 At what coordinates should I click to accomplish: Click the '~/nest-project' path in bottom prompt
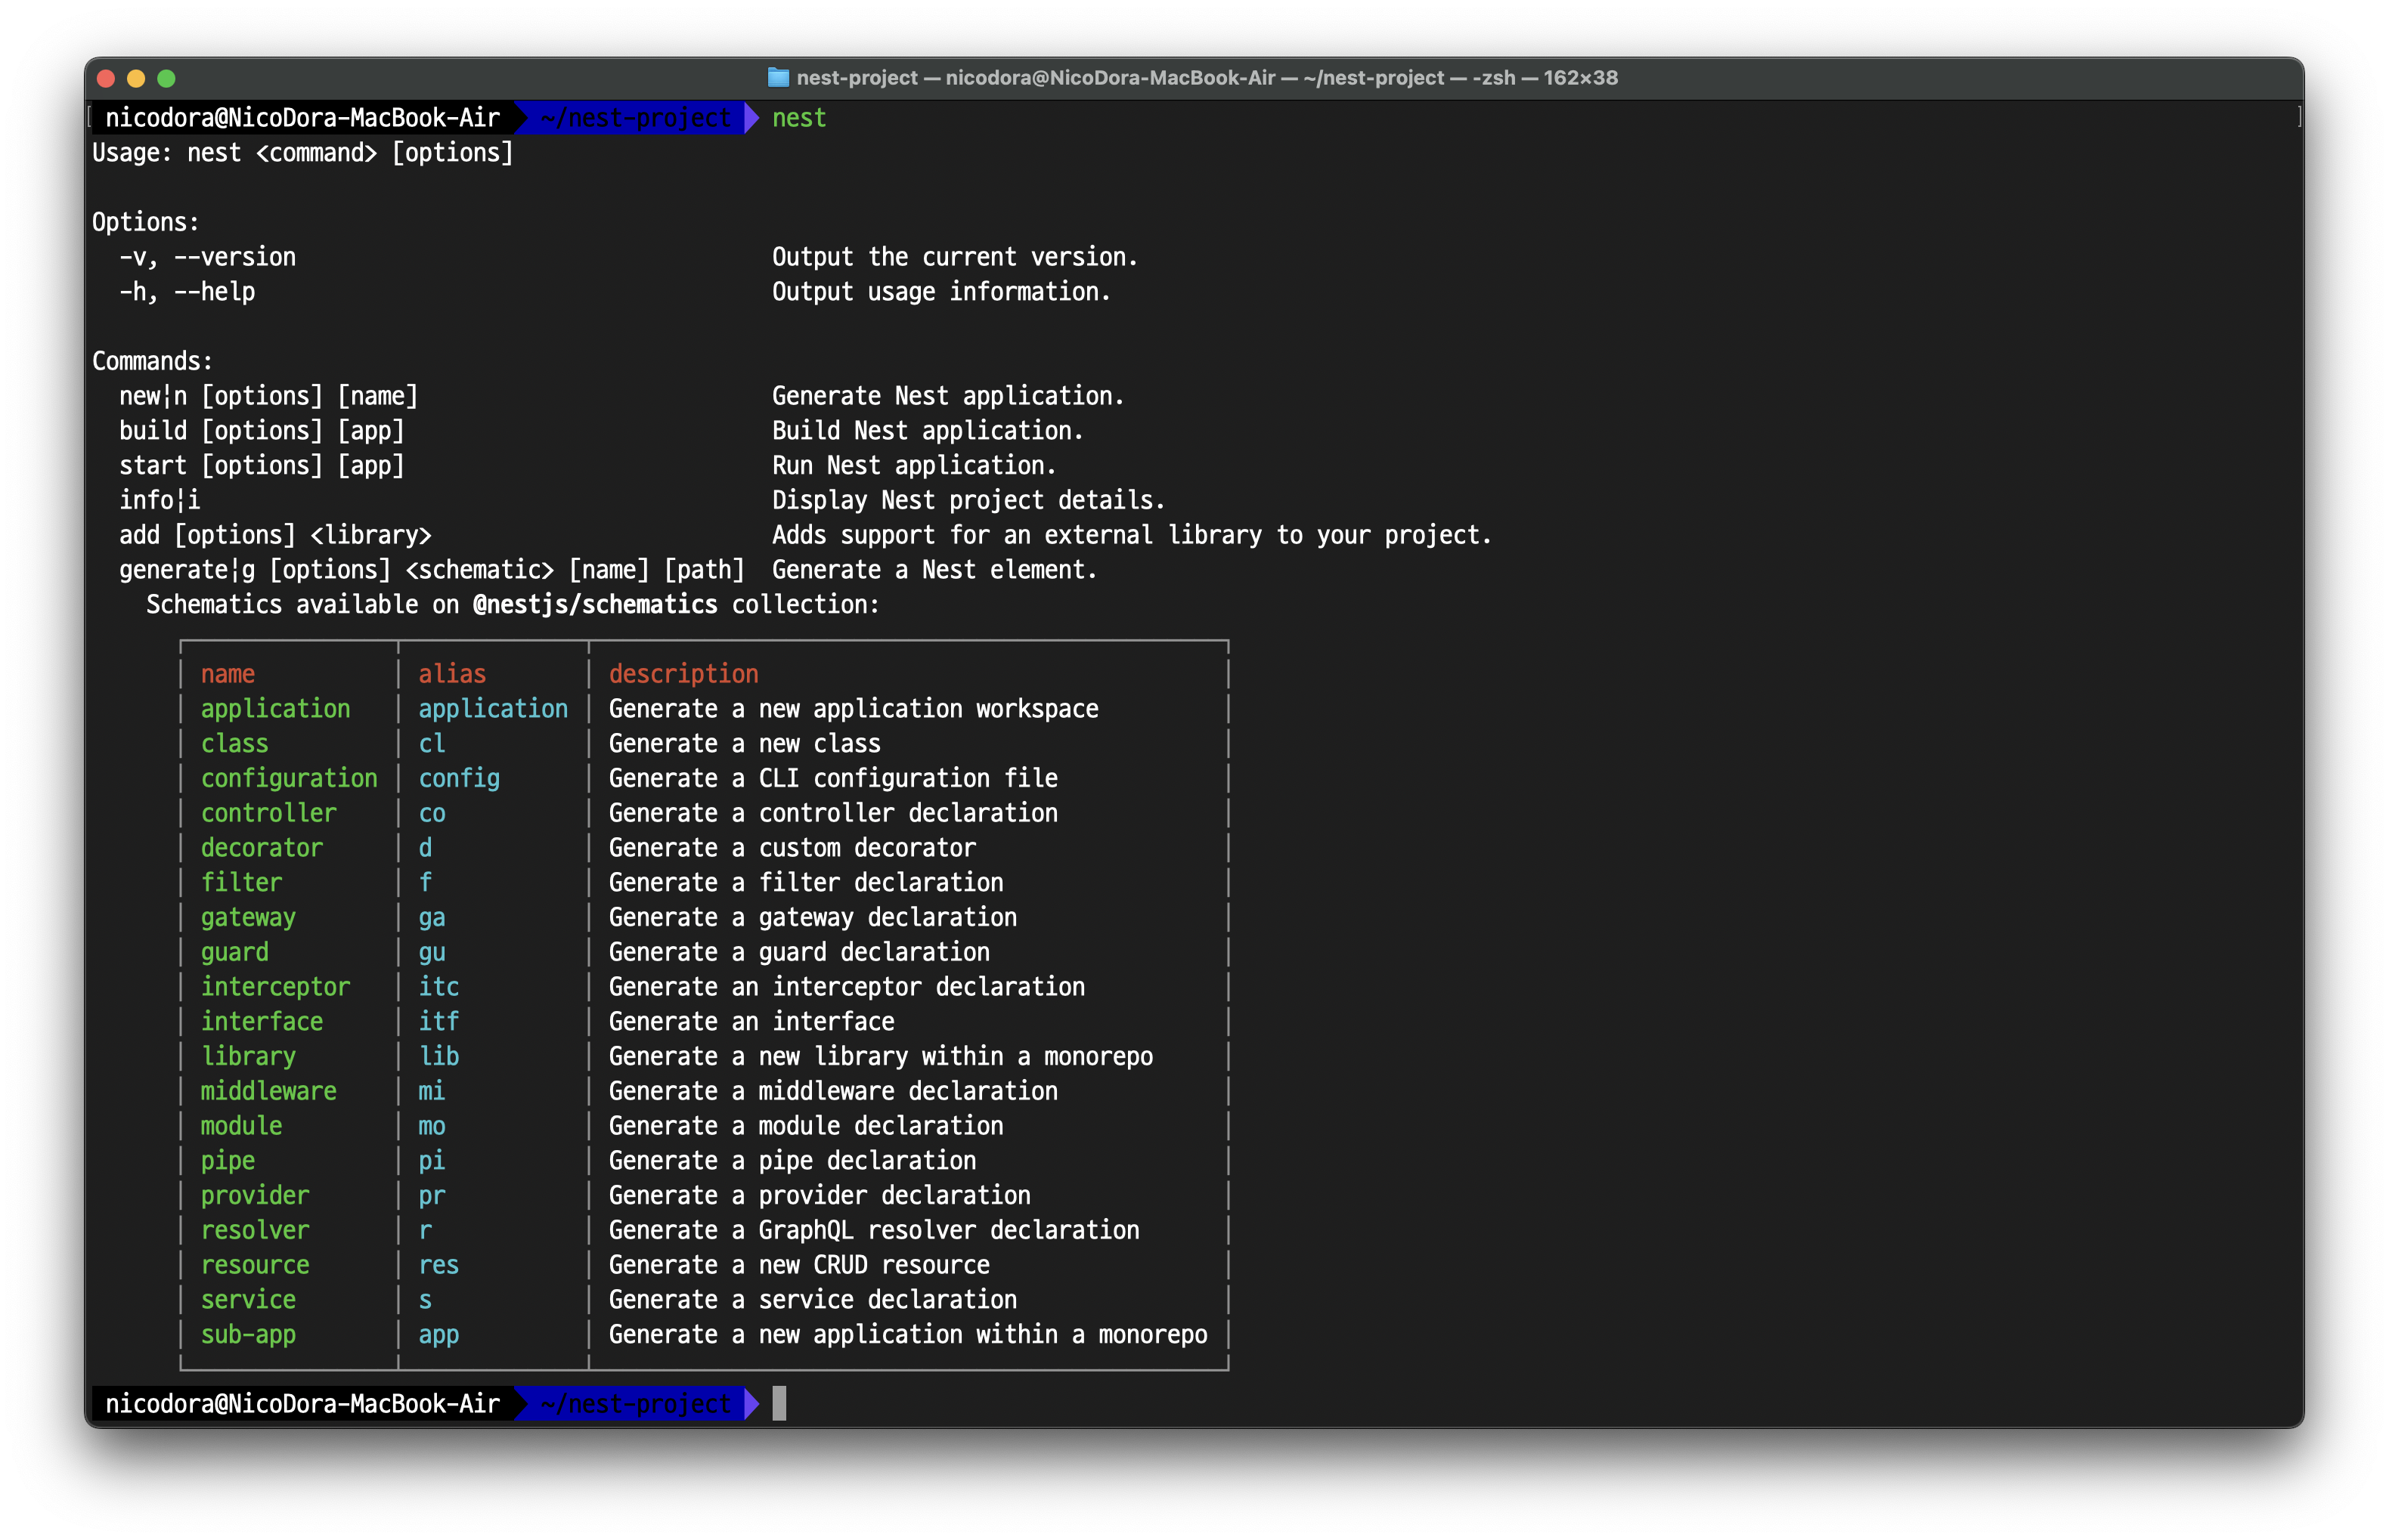(637, 1404)
